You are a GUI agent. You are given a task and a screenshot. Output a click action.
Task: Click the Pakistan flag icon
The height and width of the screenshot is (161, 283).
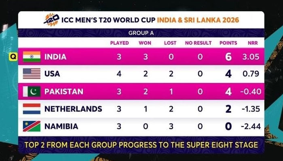point(32,92)
